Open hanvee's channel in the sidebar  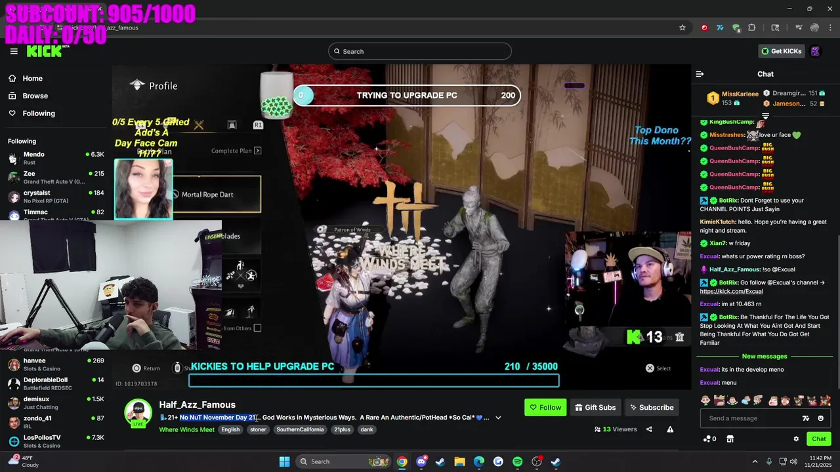click(x=56, y=364)
